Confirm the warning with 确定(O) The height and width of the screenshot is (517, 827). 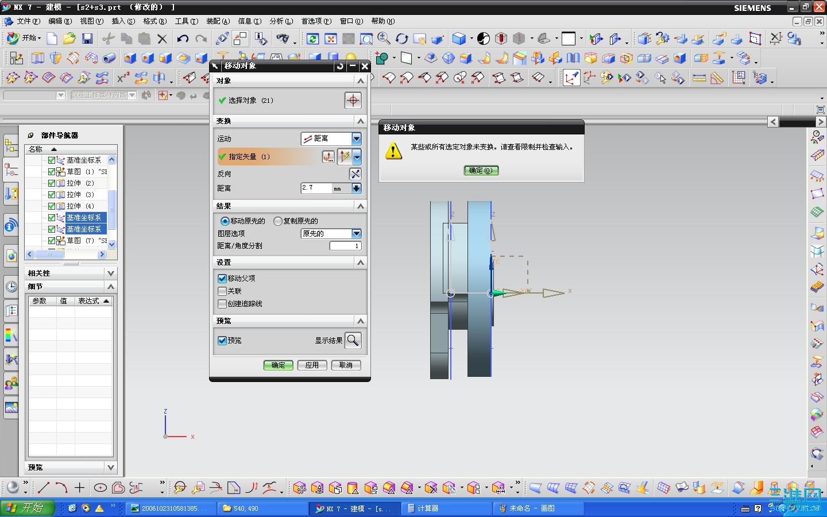tap(481, 171)
